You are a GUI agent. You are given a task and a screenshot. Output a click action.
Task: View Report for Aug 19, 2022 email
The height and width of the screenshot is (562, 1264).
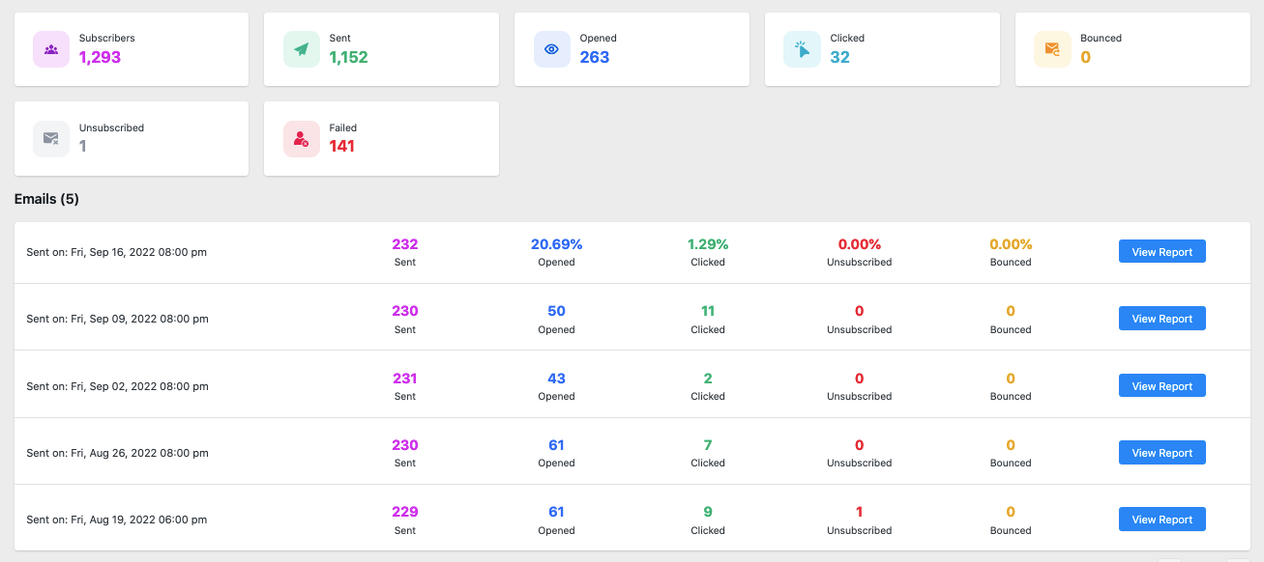point(1161,520)
